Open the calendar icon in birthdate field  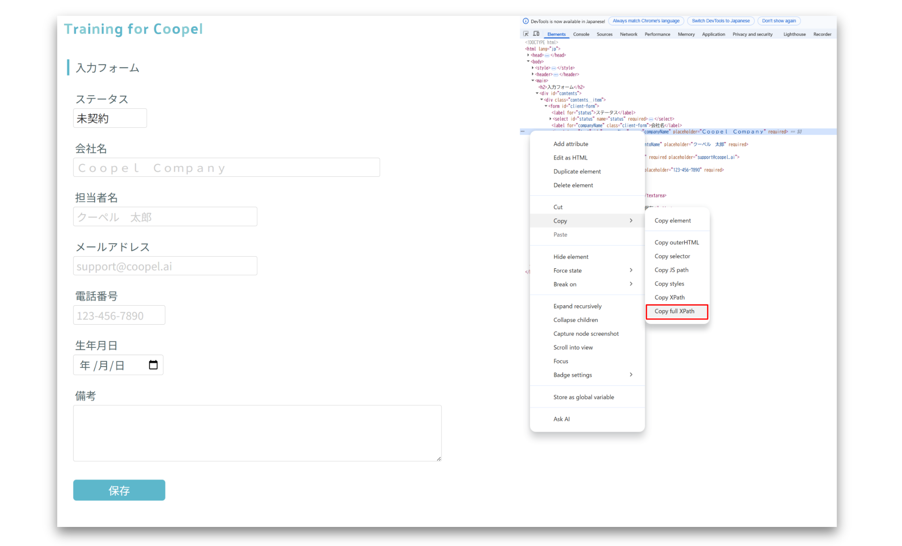153,365
